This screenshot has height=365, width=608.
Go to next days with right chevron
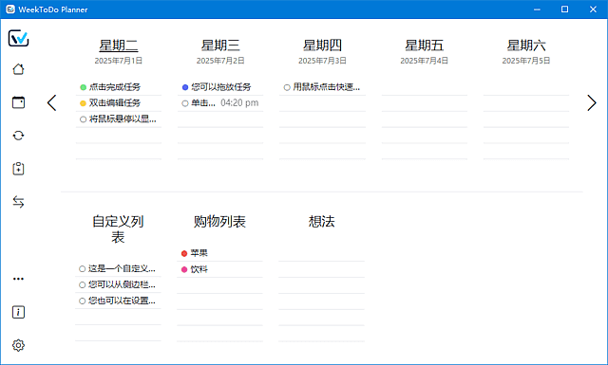(x=591, y=103)
